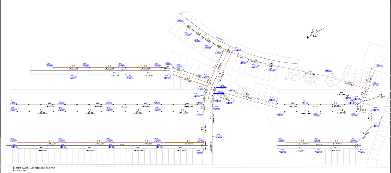Viewport: 391px width, 173px height.
Task: Click the RUA 1 street label
Action: click(x=123, y=144)
